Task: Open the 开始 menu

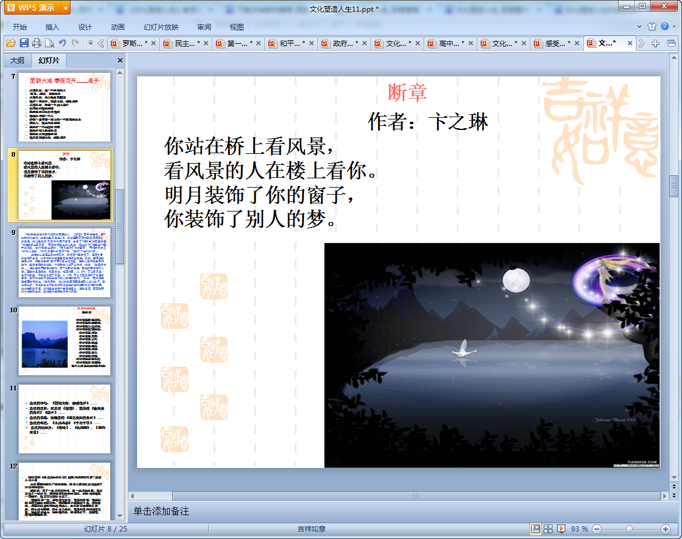Action: point(20,27)
